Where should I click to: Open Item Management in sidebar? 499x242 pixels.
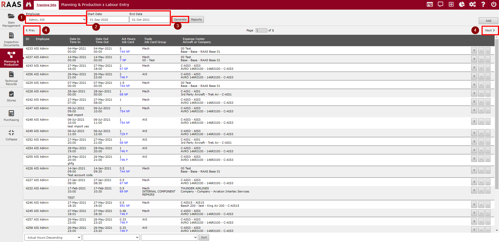click(x=11, y=20)
